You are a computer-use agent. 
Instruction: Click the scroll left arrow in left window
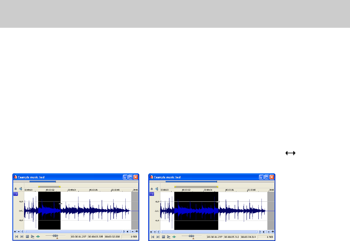(x=22, y=231)
